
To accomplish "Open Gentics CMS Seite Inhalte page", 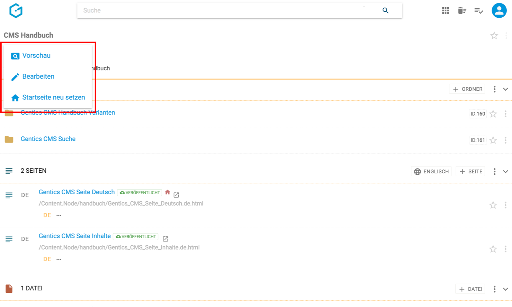I will coord(75,236).
